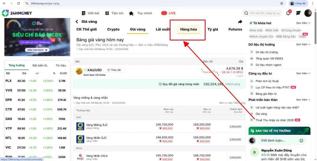317x161 pixels.
Task: Click the #Hot nhất keyword tag
Action: (x=256, y=30)
